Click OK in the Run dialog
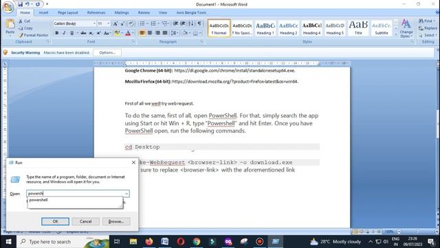The image size is (440, 248). click(x=55, y=221)
